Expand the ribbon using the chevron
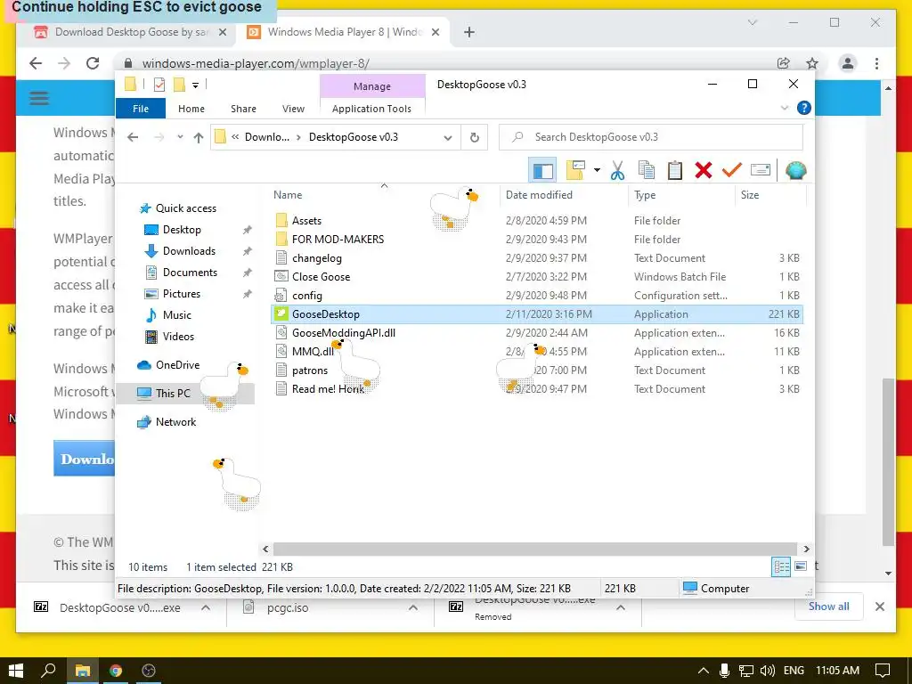This screenshot has height=684, width=912. point(784,108)
